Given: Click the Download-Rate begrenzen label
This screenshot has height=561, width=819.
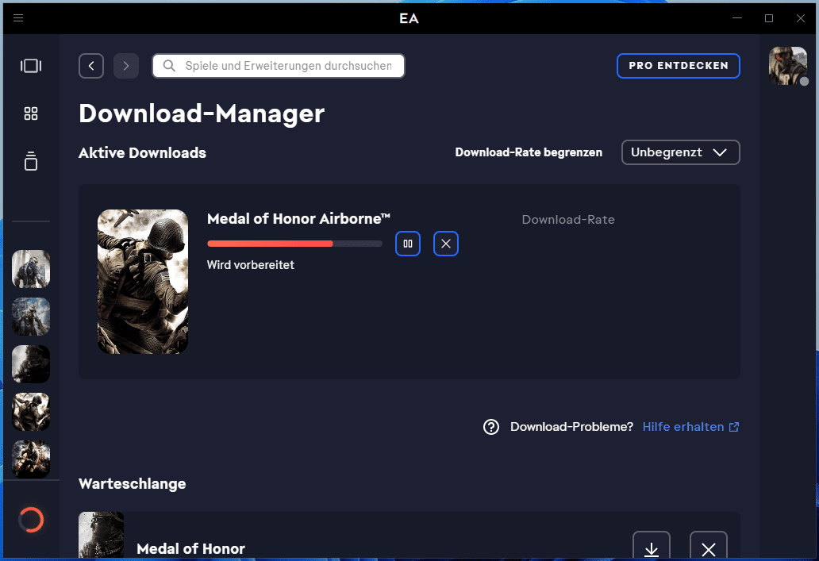Looking at the screenshot, I should [529, 152].
